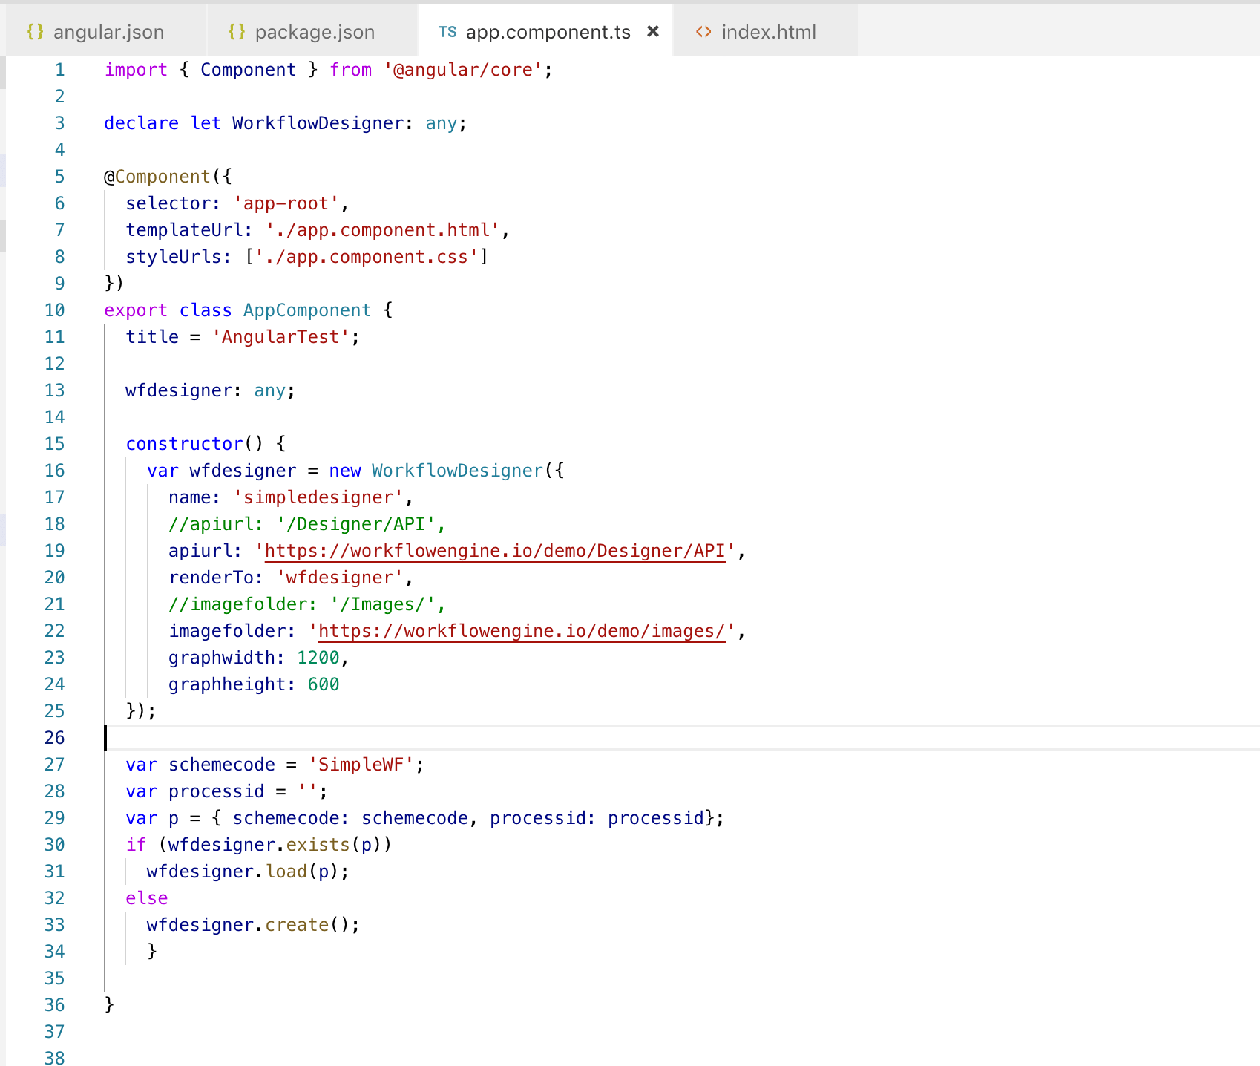Click the HTML icon on index.html tab
This screenshot has width=1260, height=1066.
(703, 32)
